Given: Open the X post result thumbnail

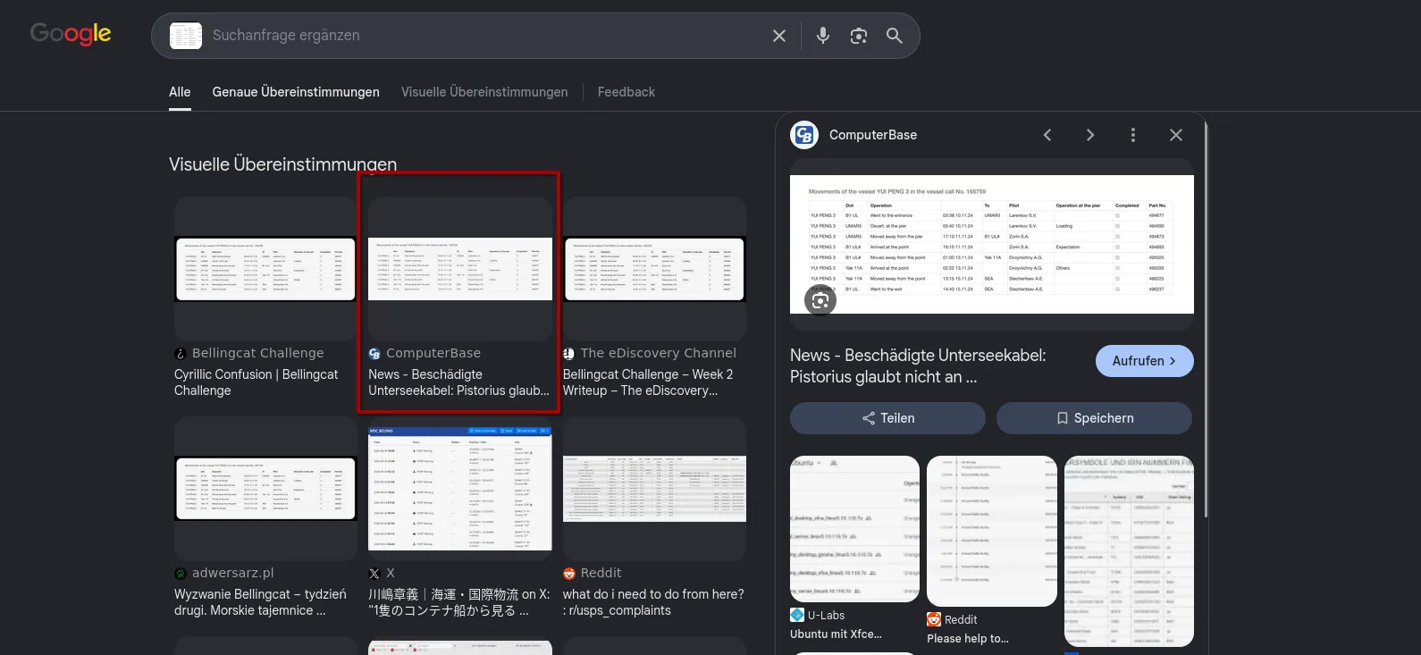Looking at the screenshot, I should 460,488.
